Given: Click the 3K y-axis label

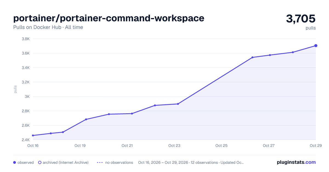Looking at the screenshot, I should point(27,97).
